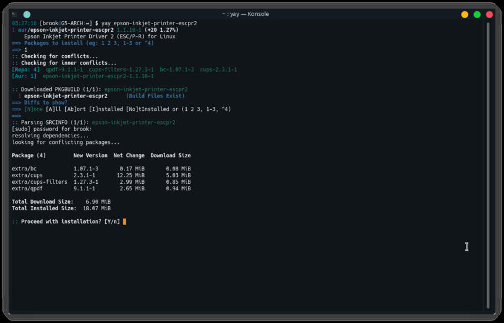Click '[sudo] password for brook:' line
504x323 pixels.
pyautogui.click(x=52, y=129)
